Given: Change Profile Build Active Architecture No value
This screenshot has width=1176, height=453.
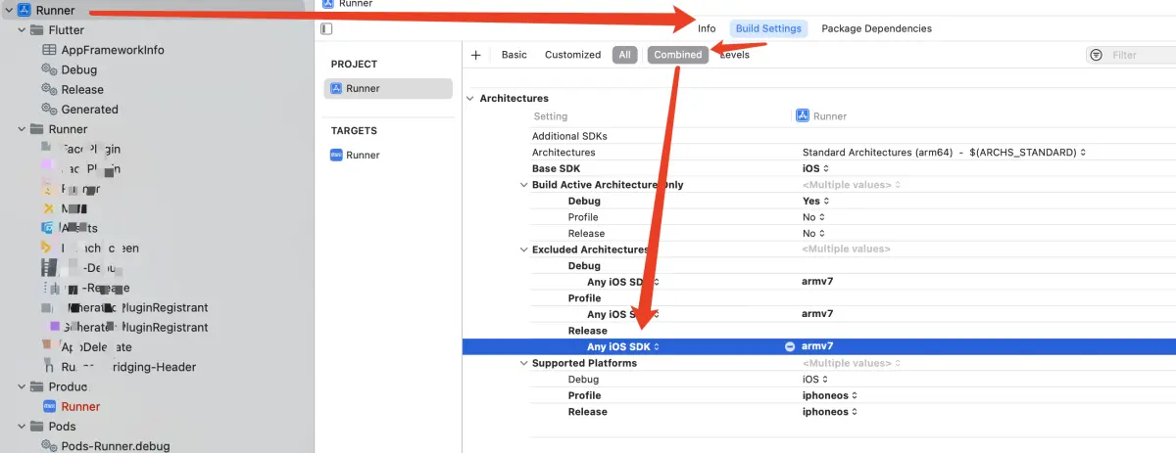Looking at the screenshot, I should [813, 217].
